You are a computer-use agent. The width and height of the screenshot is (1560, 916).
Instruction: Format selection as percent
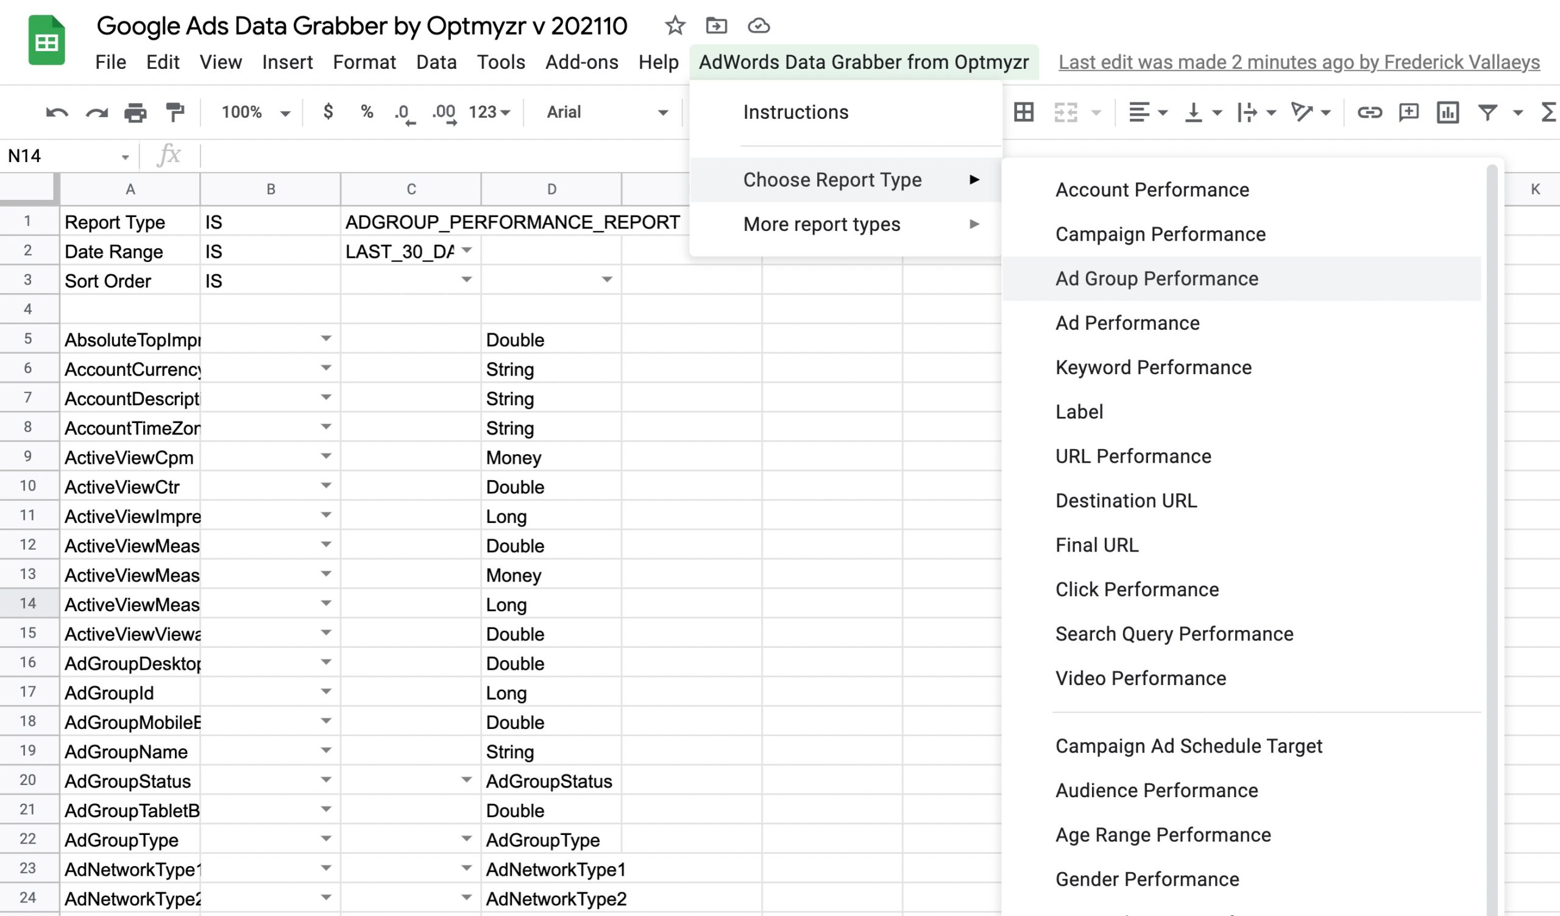coord(366,112)
